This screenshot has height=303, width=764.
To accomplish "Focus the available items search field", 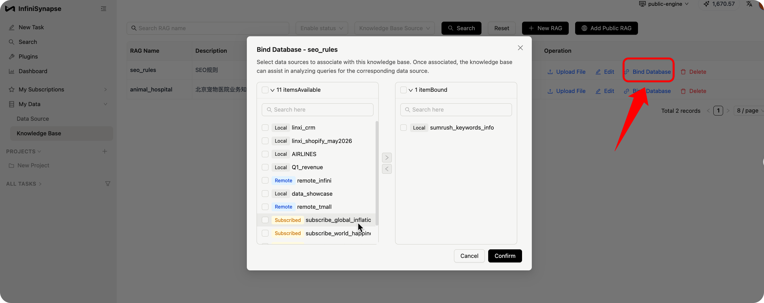I will pyautogui.click(x=317, y=110).
